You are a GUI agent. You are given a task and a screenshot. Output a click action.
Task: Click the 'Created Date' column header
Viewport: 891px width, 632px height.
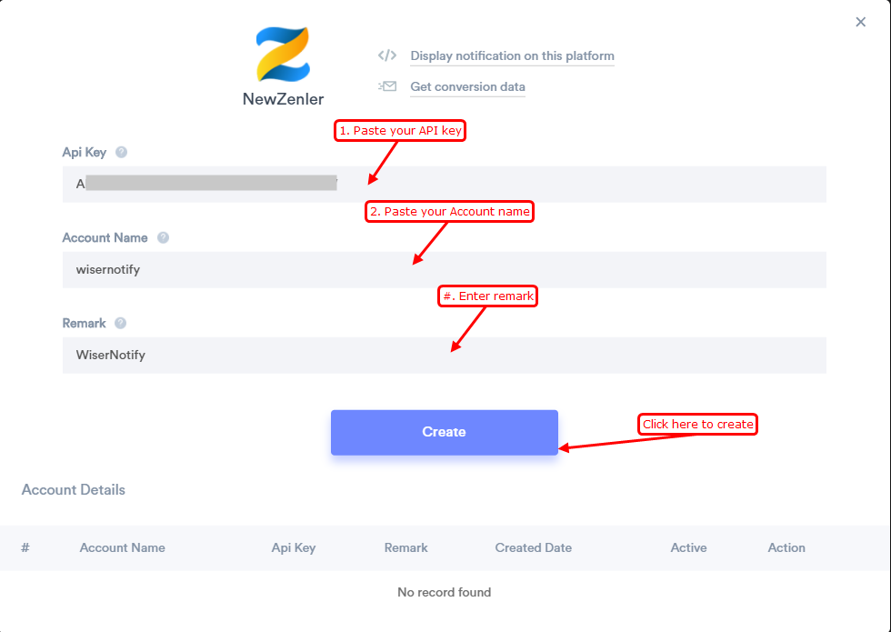coord(533,547)
